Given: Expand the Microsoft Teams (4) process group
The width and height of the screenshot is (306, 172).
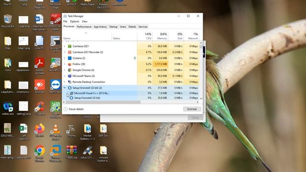Looking at the screenshot, I should point(65,76).
